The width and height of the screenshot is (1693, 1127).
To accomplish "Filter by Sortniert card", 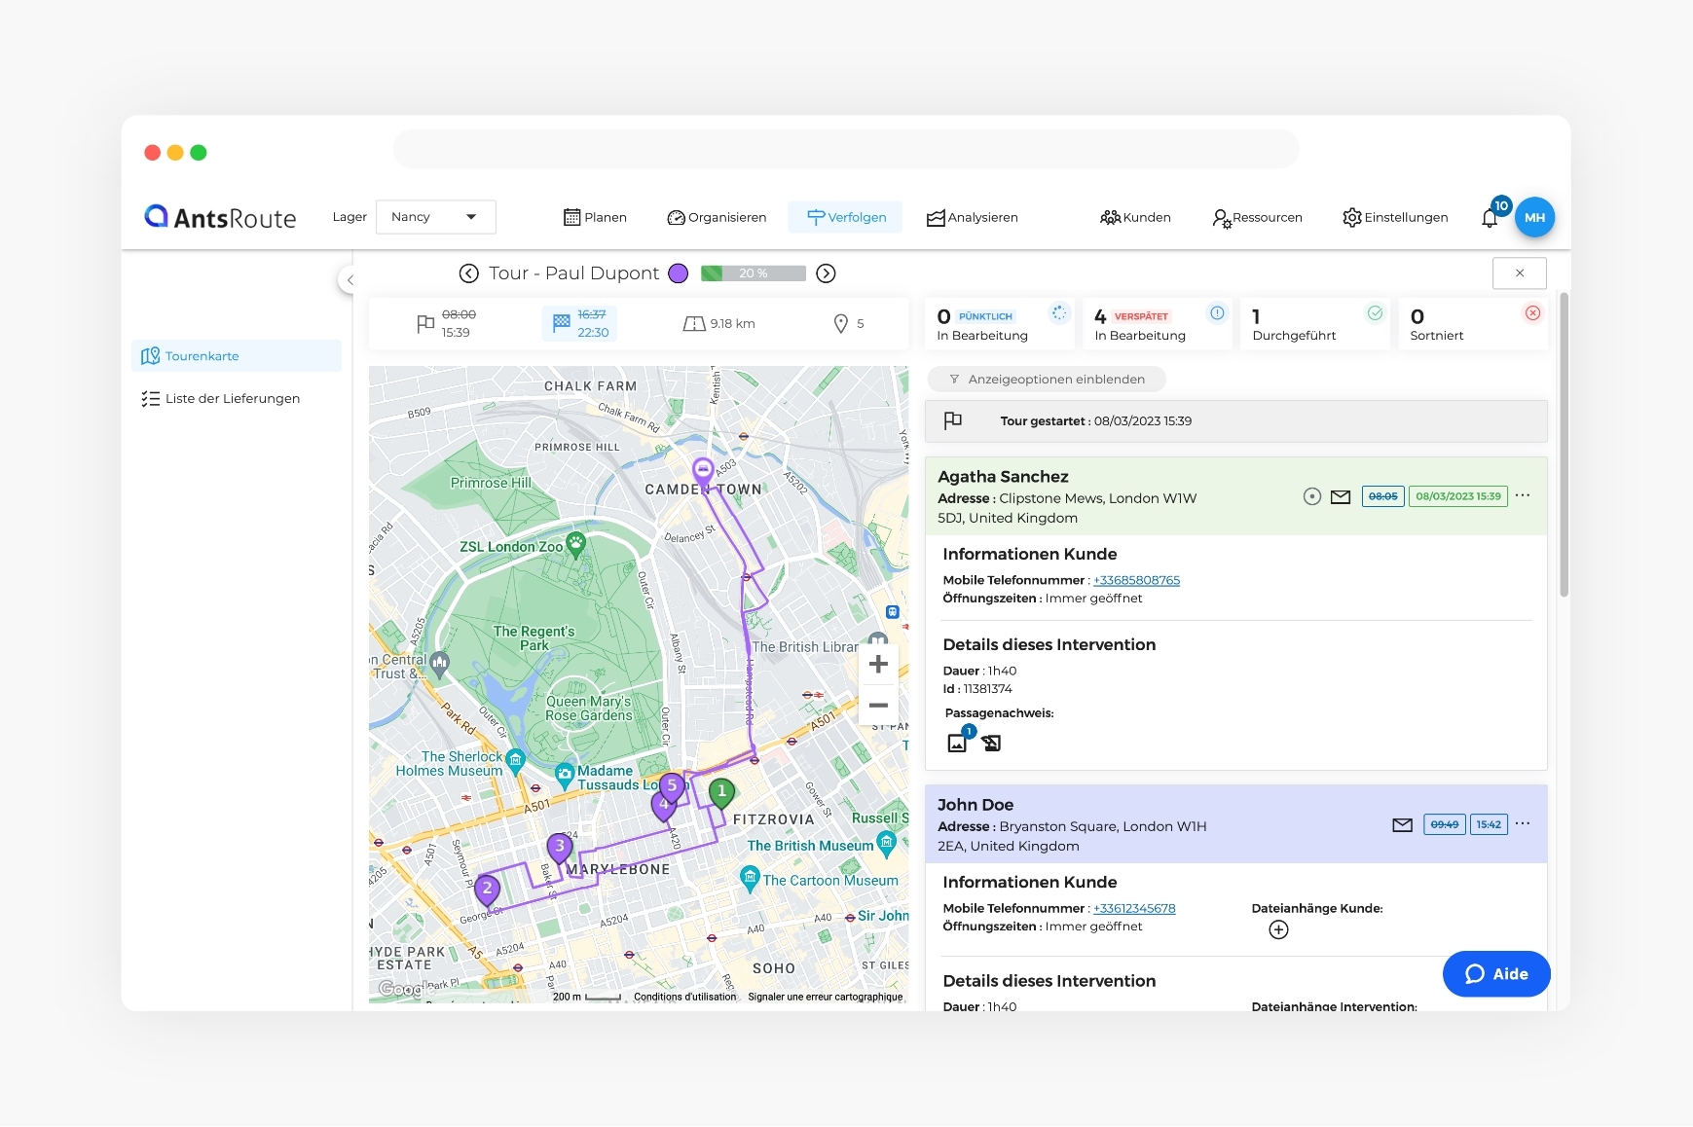I will [x=1473, y=324].
